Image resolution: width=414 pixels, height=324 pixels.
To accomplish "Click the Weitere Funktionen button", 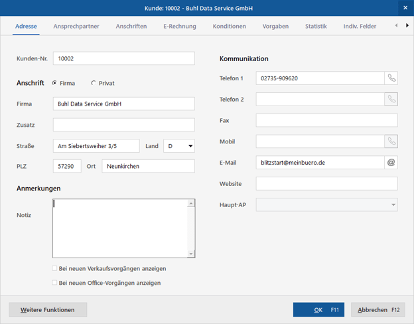I will 48,310.
